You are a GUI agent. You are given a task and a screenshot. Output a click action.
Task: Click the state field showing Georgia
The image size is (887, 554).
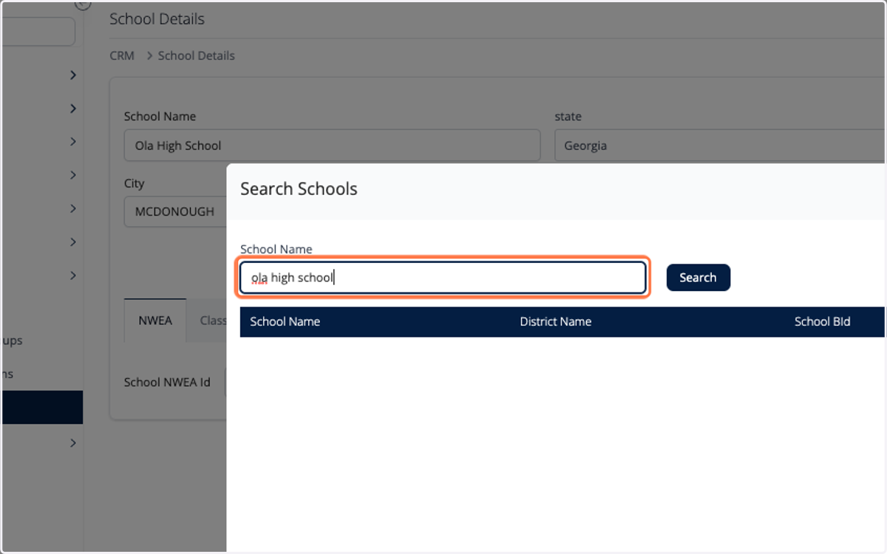coord(719,146)
